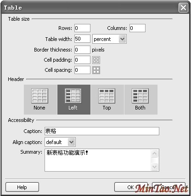Click the Cell spacing value field
191x196 pixels.
coord(82,70)
